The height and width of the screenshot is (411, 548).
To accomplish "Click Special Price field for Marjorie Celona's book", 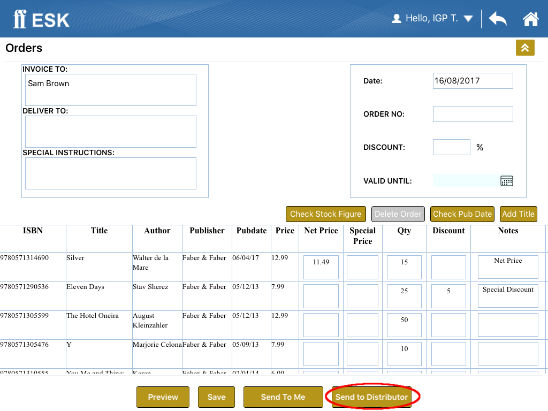I will click(x=362, y=354).
